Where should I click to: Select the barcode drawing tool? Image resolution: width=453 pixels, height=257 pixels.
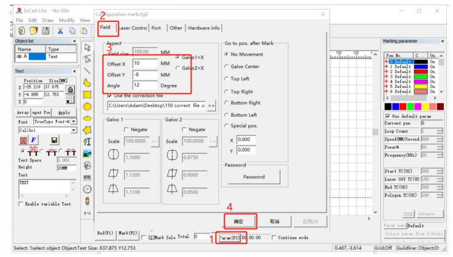(87, 177)
